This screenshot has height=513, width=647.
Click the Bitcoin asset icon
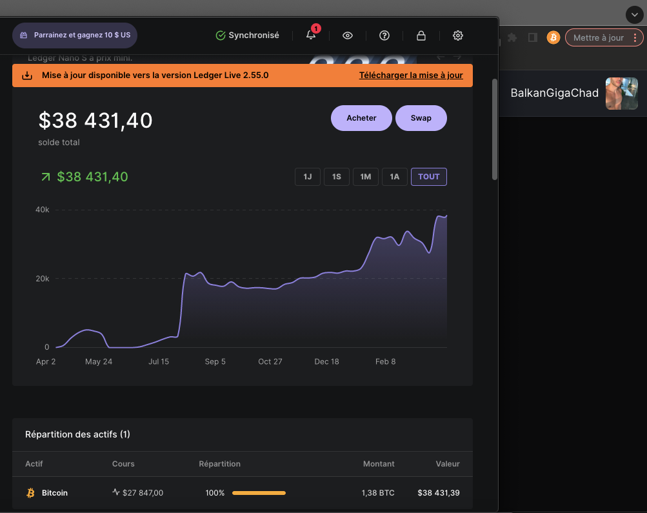30,493
